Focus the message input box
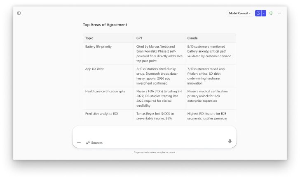 click(155, 133)
